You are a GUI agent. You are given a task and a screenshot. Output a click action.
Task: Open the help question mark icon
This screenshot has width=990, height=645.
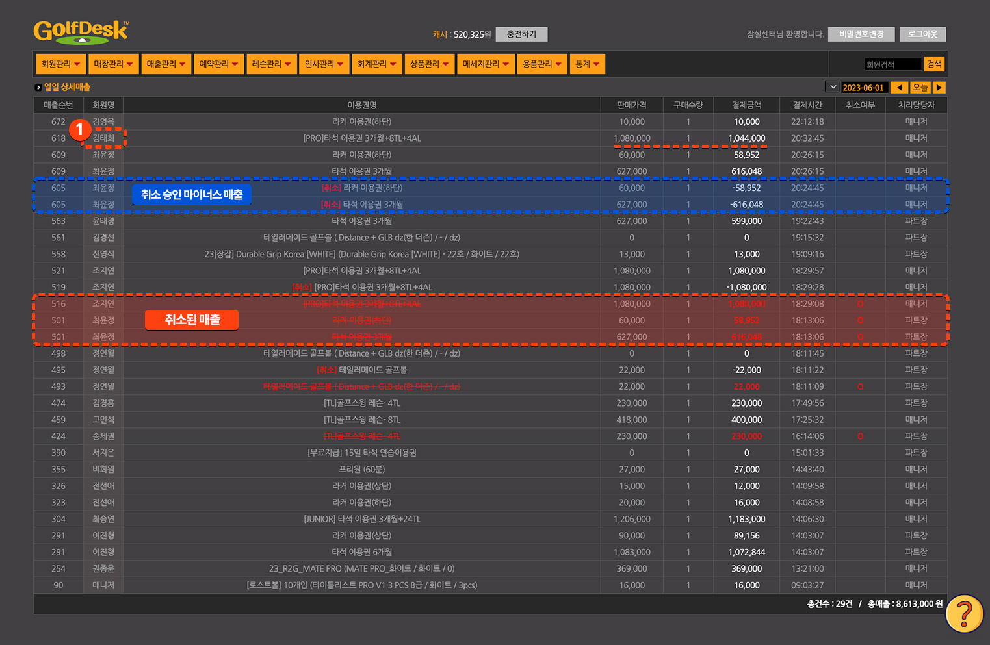point(964,613)
